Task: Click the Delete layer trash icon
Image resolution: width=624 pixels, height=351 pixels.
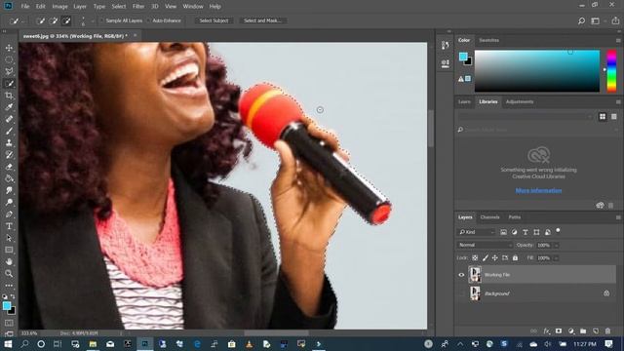Action: (x=607, y=331)
